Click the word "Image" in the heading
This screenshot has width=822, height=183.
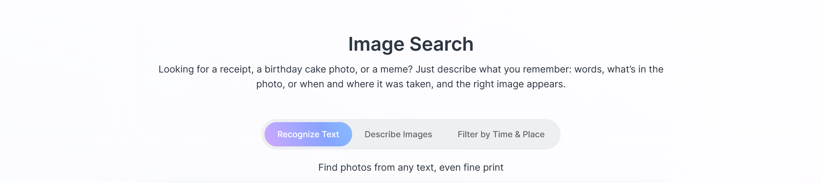coord(376,44)
